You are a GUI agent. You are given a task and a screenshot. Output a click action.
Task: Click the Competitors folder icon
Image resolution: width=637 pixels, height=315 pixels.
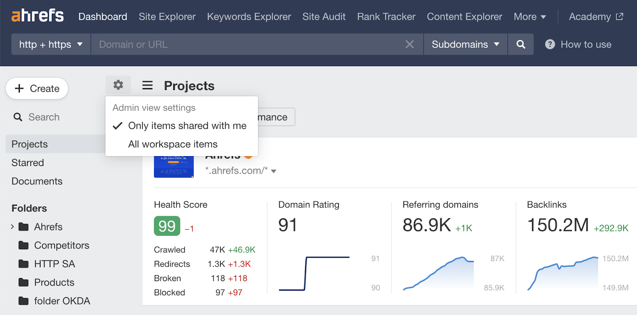tap(24, 245)
